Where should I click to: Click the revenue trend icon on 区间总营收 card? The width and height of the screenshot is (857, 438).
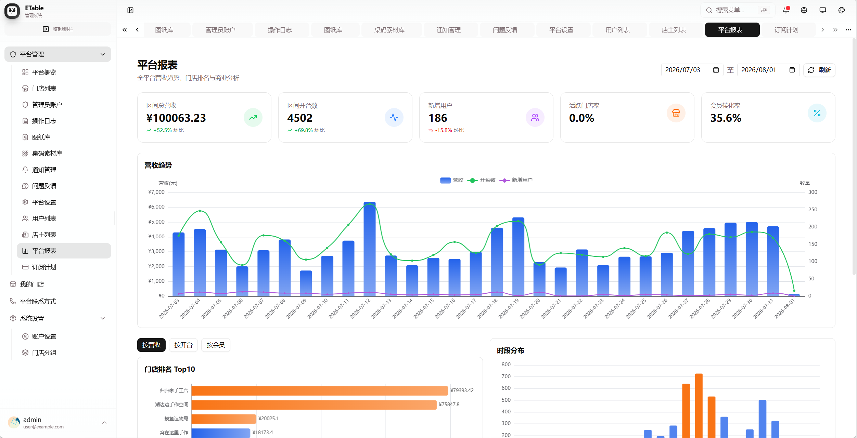click(x=253, y=118)
